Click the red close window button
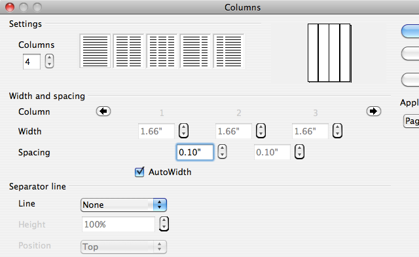Screen dimensions: 419x257 click(10, 7)
